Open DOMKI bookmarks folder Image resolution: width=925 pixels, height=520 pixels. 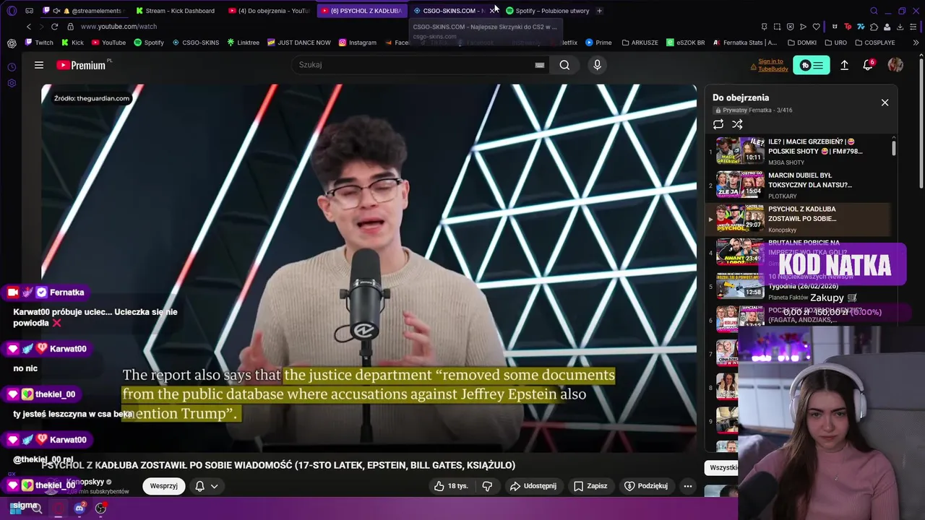coord(801,43)
